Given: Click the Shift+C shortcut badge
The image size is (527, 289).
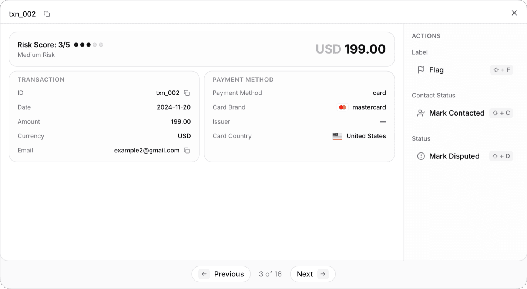Looking at the screenshot, I should click(x=501, y=113).
